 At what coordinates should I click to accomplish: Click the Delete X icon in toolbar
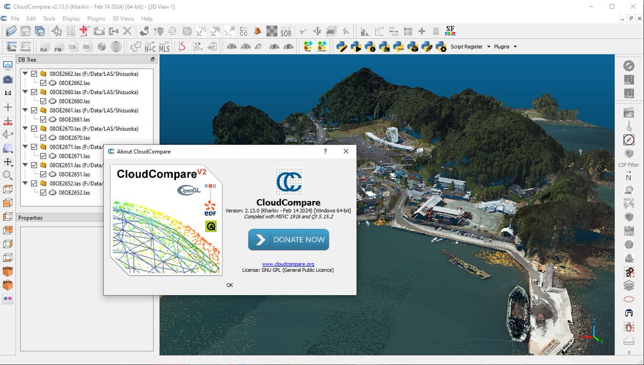coord(127,31)
